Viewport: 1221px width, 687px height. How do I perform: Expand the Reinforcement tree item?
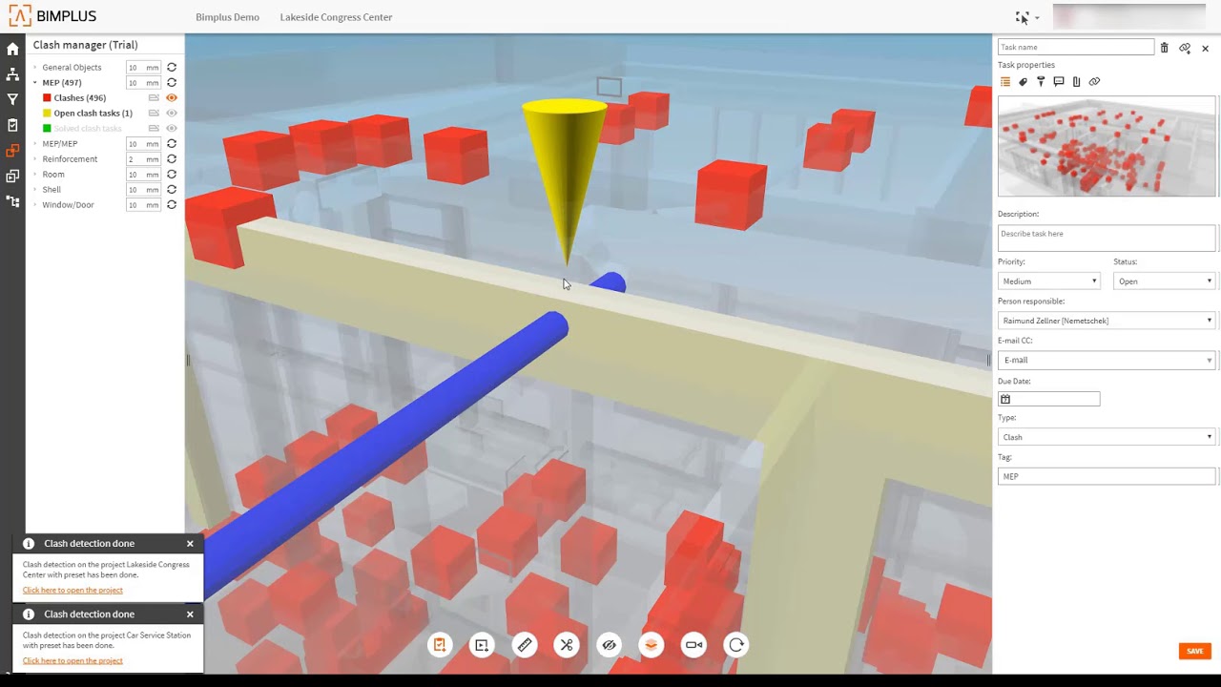[x=35, y=159]
